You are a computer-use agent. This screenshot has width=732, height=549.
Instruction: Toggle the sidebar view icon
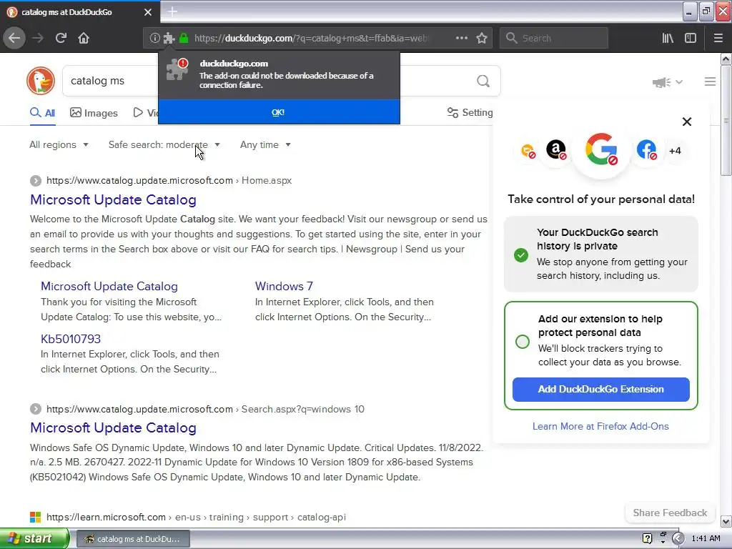pyautogui.click(x=691, y=39)
